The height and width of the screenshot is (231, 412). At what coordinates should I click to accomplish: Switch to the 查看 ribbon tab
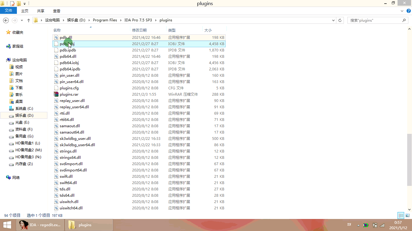tap(57, 11)
